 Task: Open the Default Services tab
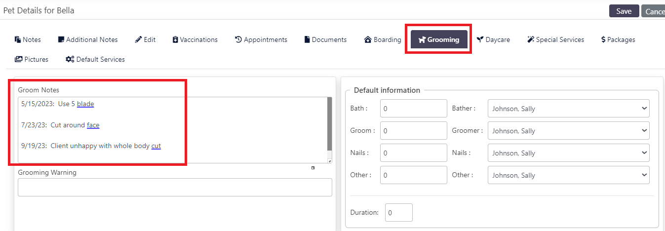coord(95,59)
